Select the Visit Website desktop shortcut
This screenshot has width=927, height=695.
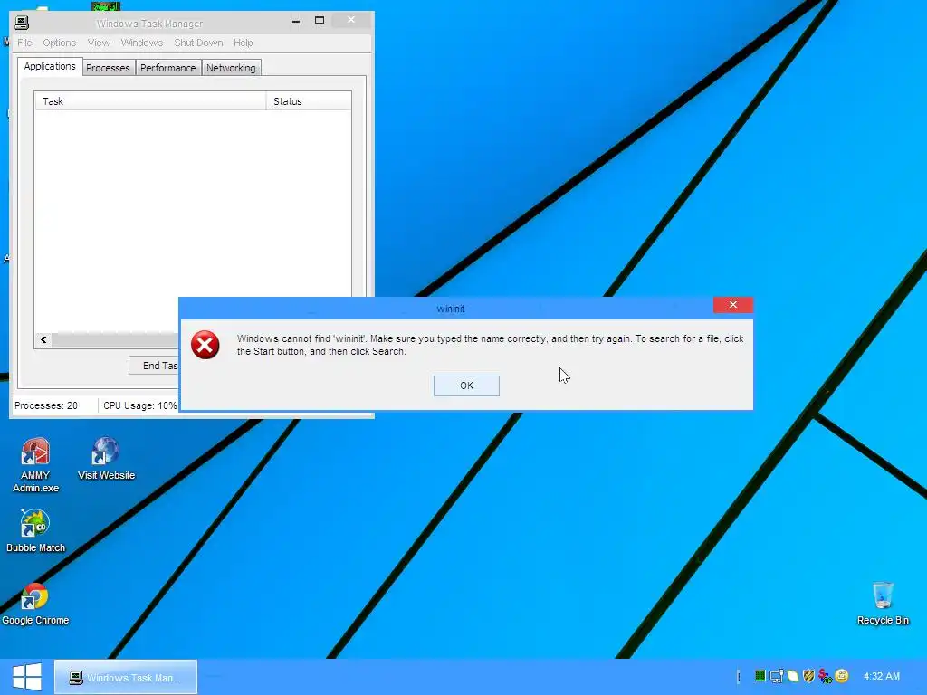coord(107,459)
